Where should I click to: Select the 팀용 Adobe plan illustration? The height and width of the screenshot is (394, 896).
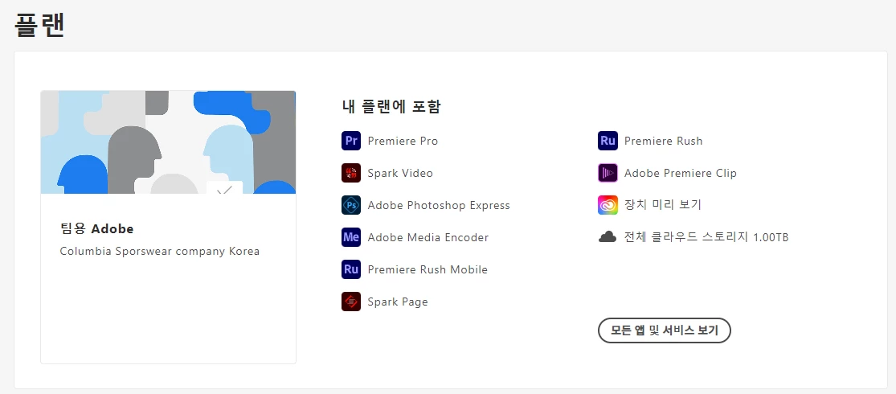click(168, 142)
